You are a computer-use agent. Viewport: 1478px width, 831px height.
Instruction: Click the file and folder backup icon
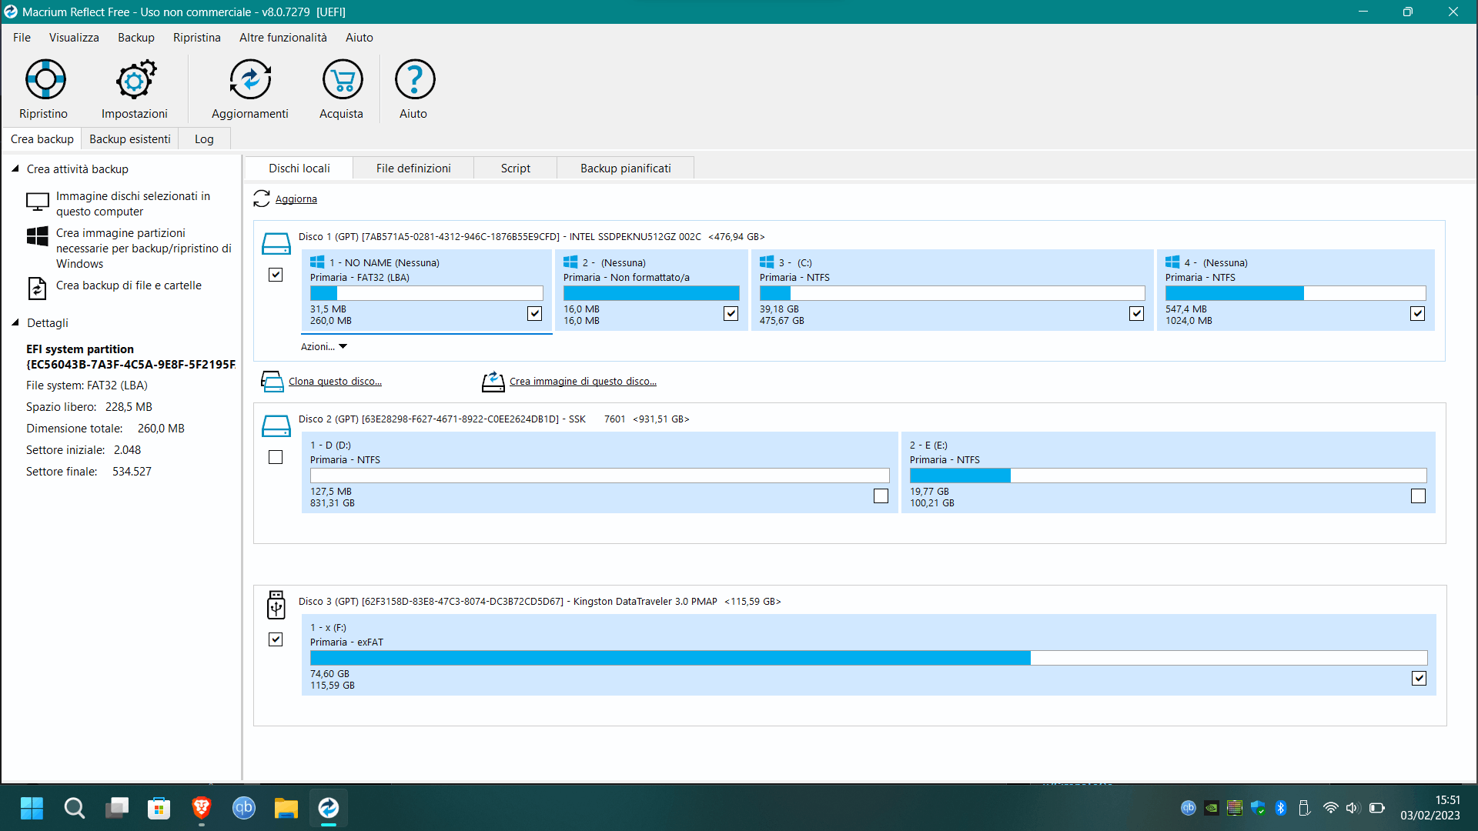37,289
